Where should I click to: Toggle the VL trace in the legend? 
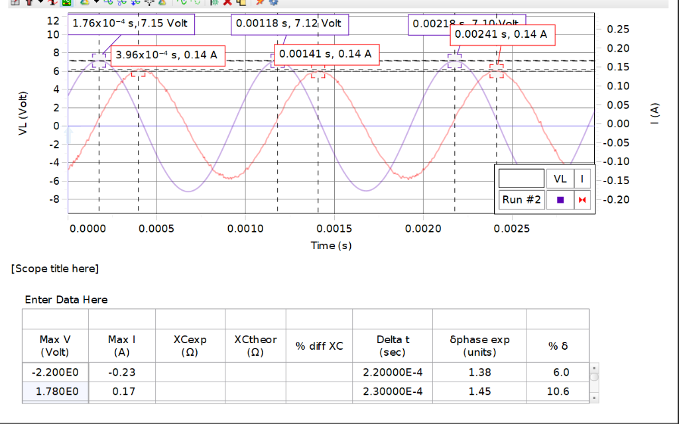click(x=559, y=179)
